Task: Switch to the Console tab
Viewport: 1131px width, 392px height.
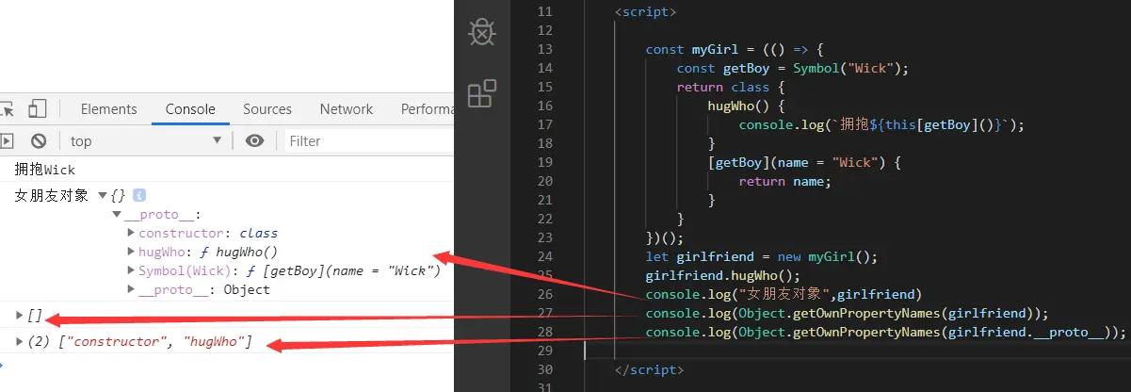Action: click(x=190, y=109)
